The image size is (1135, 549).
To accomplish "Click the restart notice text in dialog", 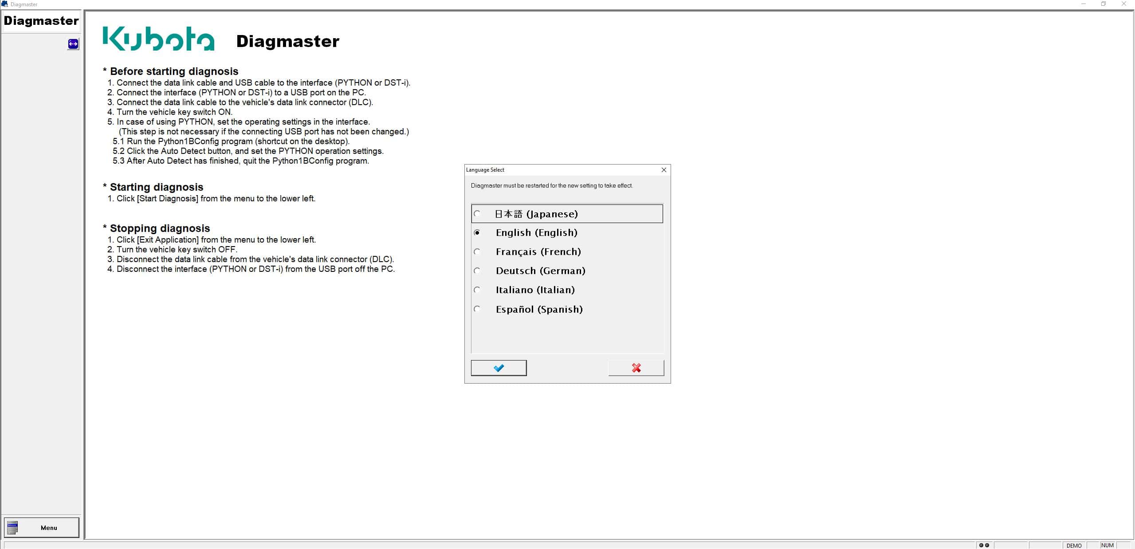I will click(x=552, y=186).
